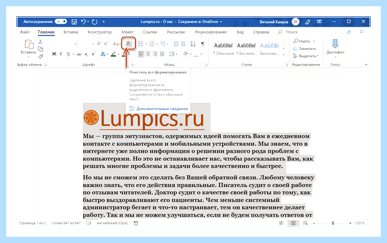Toggle align left paragraph button
The height and width of the screenshot is (243, 387).
[141, 54]
